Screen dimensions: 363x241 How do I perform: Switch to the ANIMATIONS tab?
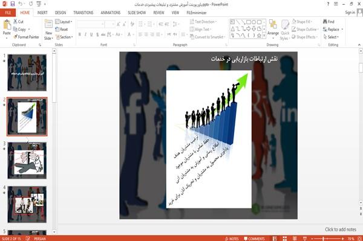(111, 13)
